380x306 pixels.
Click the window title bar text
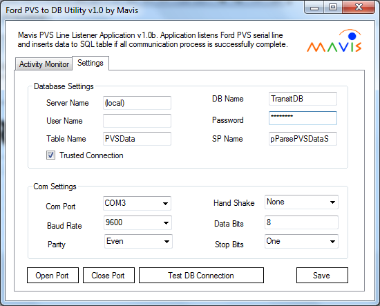tap(72, 10)
